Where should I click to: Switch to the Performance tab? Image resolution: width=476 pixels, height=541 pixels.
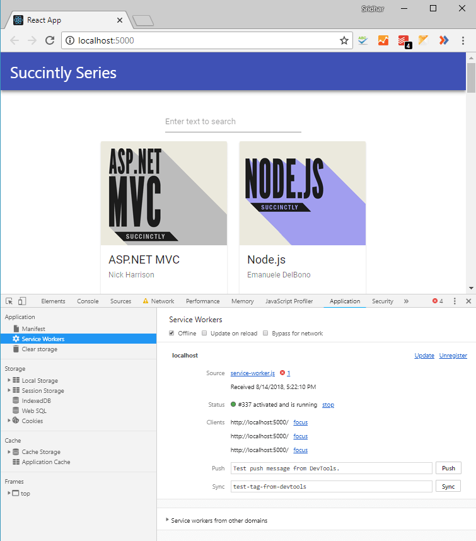tap(203, 301)
